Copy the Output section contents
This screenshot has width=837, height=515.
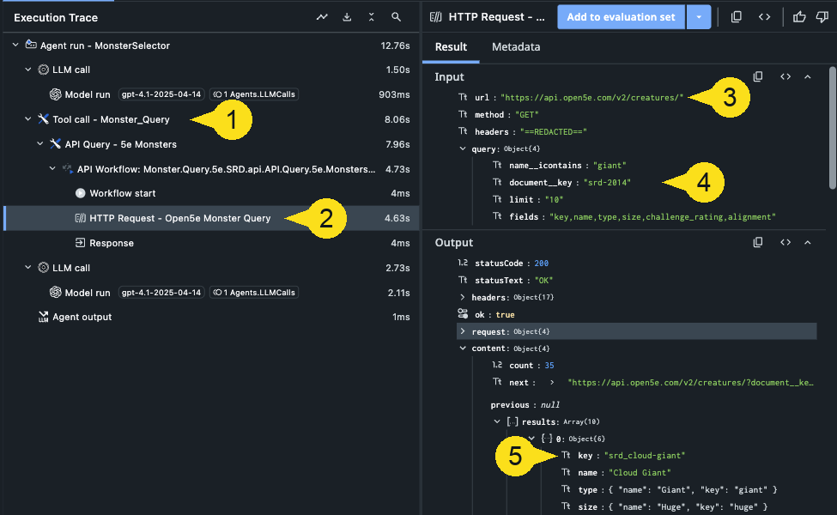(x=758, y=242)
